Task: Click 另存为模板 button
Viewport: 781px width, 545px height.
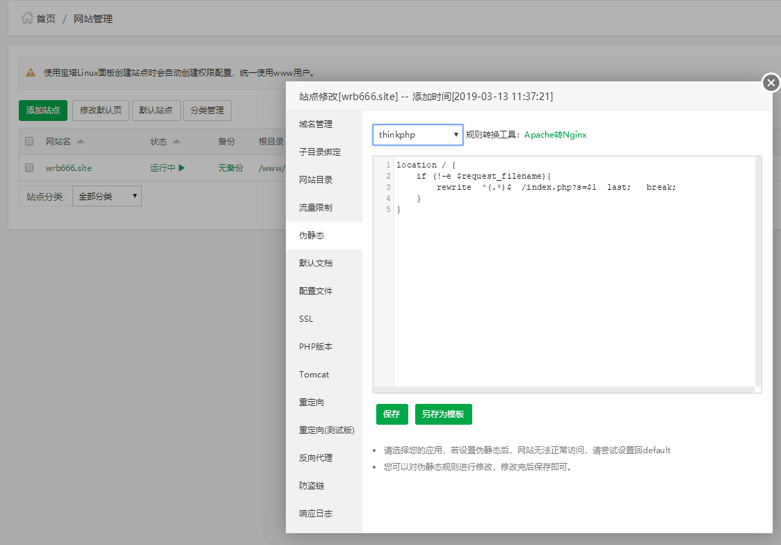Action: [443, 414]
